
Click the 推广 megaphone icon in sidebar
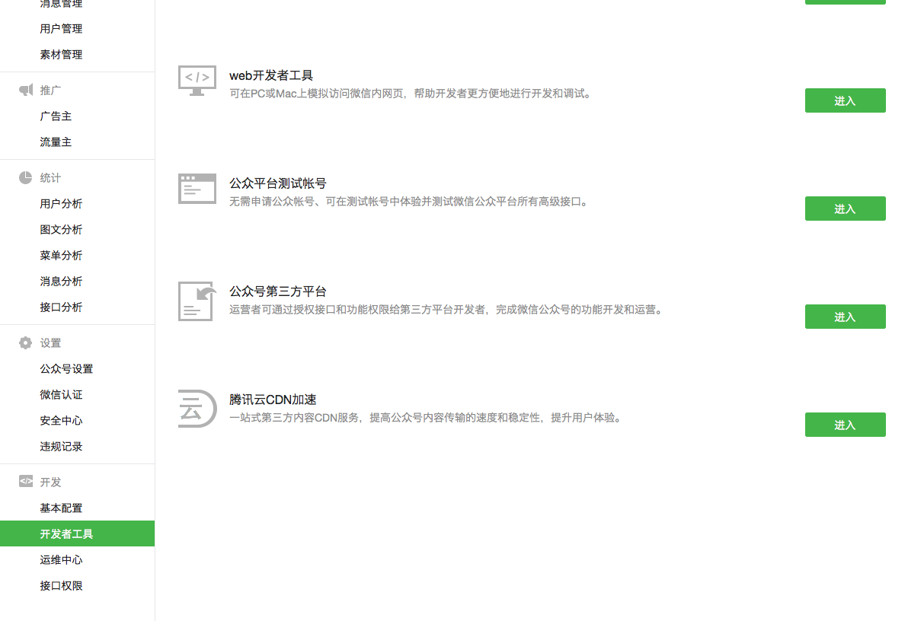point(26,90)
